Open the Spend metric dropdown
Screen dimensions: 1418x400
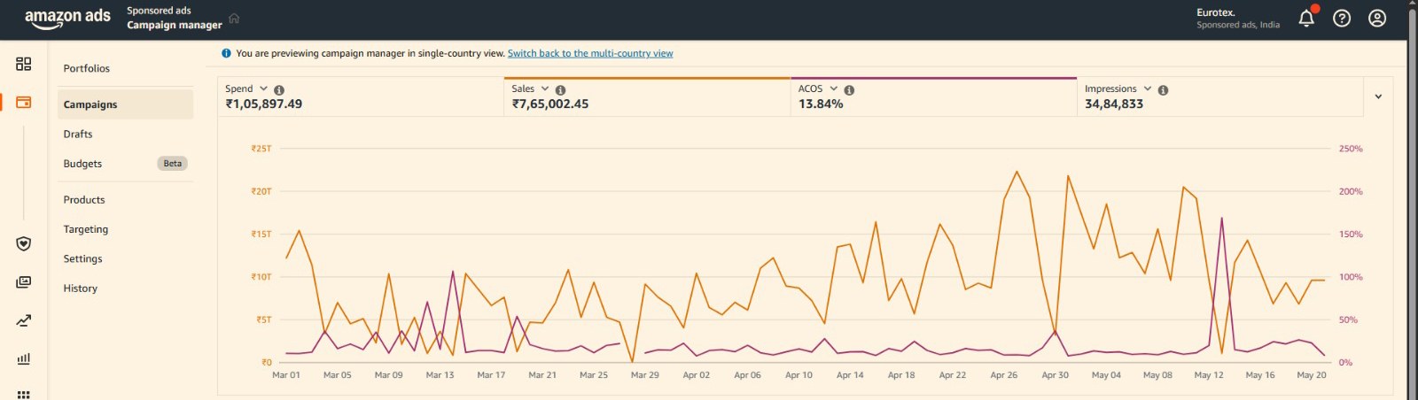coord(263,88)
